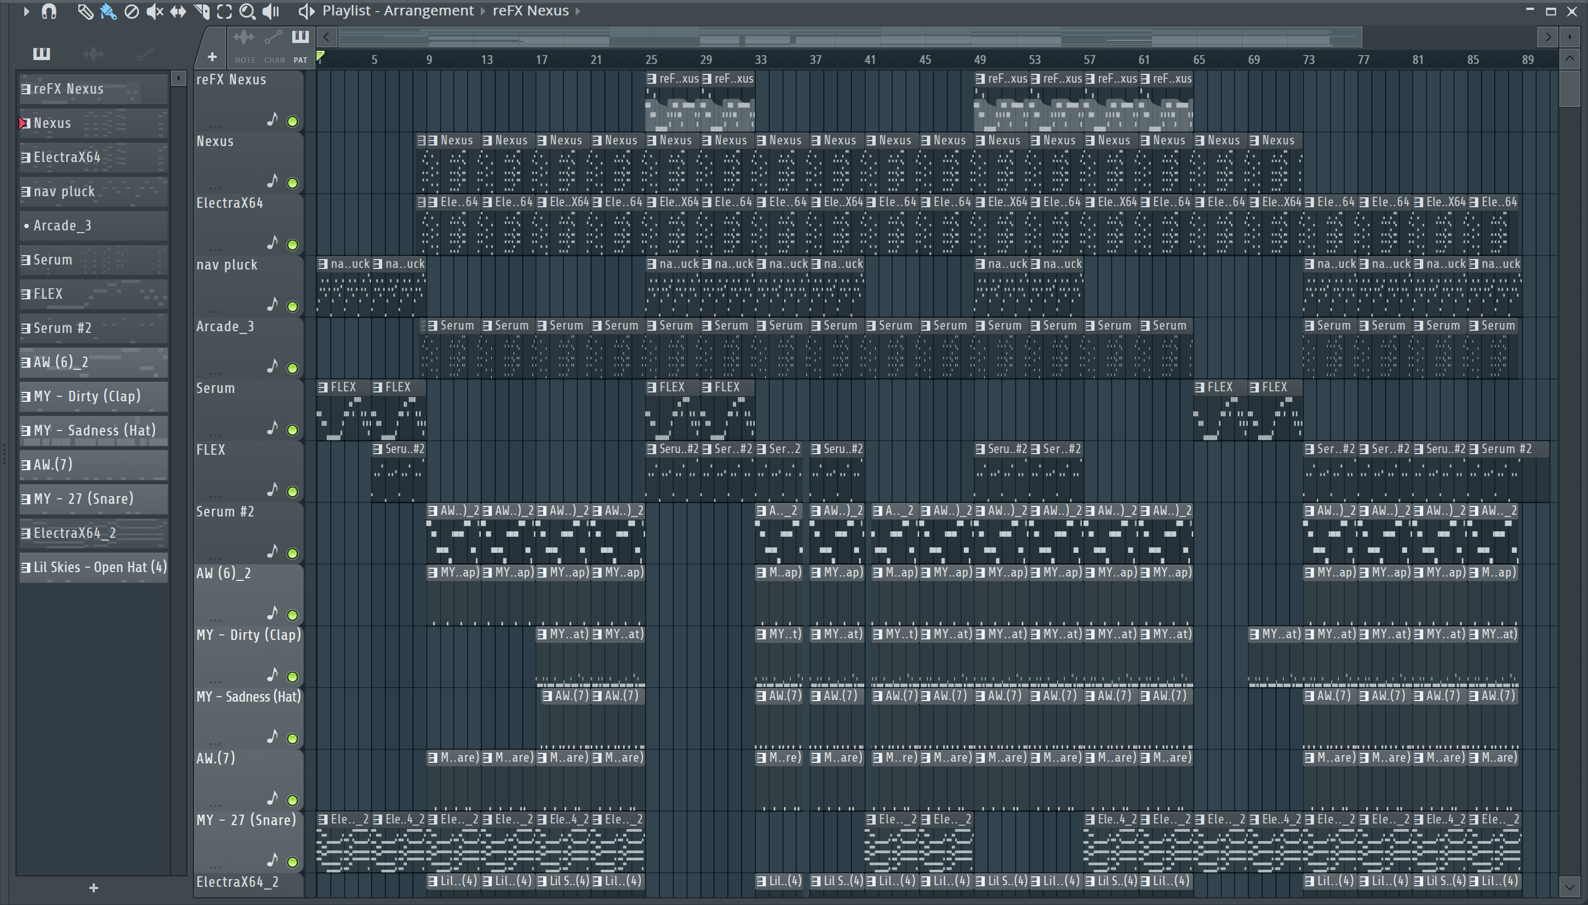
Task: Select Lil Skies - Open Hat (4) pattern
Action: point(93,568)
